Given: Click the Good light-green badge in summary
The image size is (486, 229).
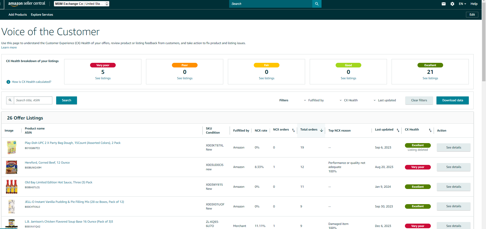Looking at the screenshot, I should point(348,65).
